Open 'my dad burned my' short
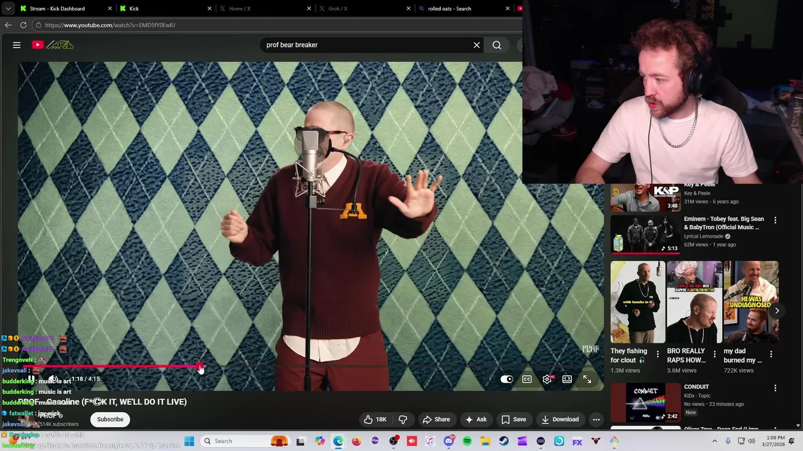Screen dimensions: 803x451 point(751,302)
